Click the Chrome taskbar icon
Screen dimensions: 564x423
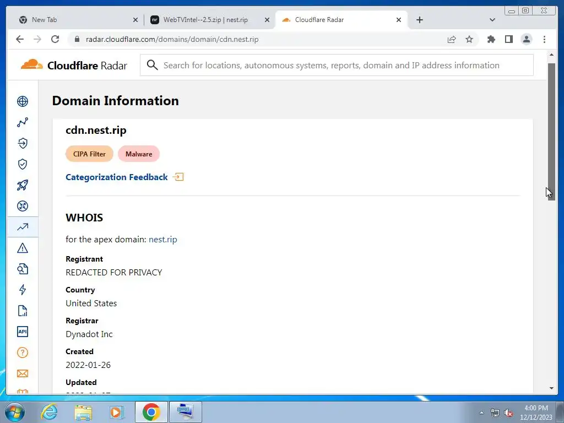coord(151,412)
